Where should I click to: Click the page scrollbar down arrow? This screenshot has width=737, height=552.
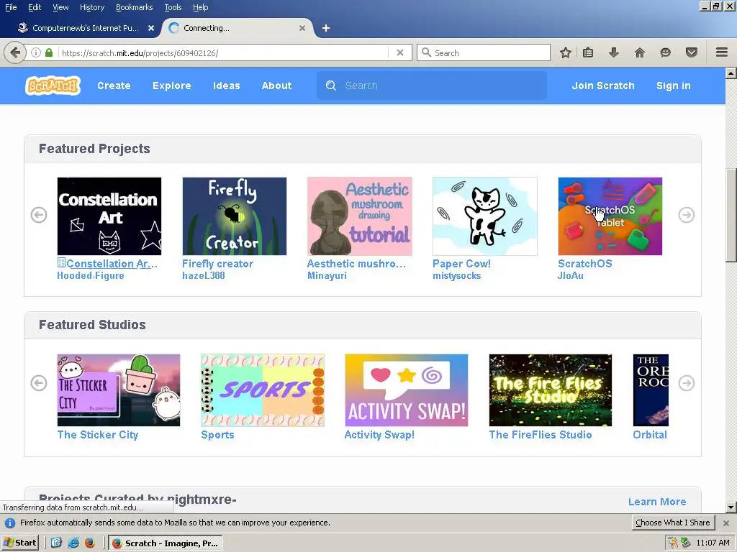(731, 507)
